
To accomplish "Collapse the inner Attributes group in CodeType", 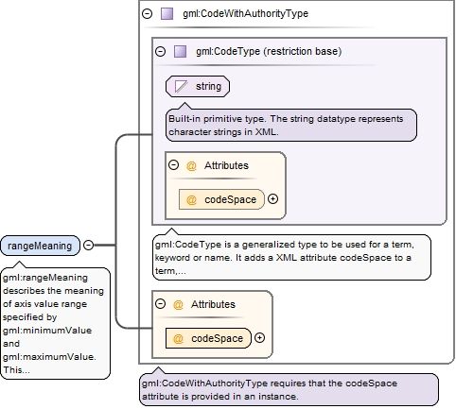I will coord(173,165).
